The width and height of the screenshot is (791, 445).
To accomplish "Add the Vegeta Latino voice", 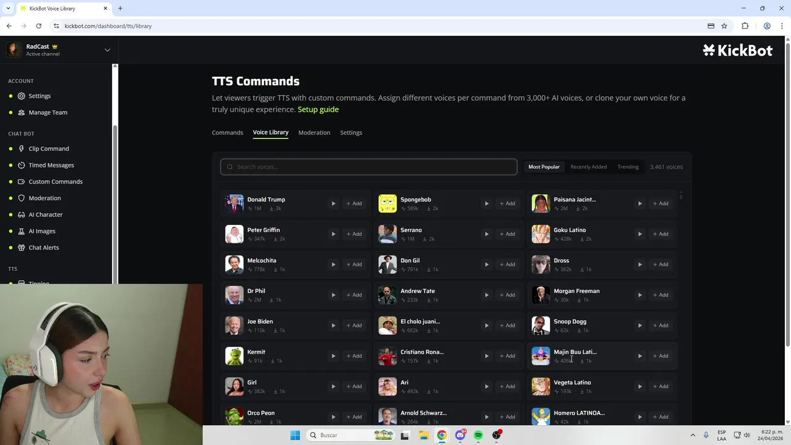I will [661, 386].
